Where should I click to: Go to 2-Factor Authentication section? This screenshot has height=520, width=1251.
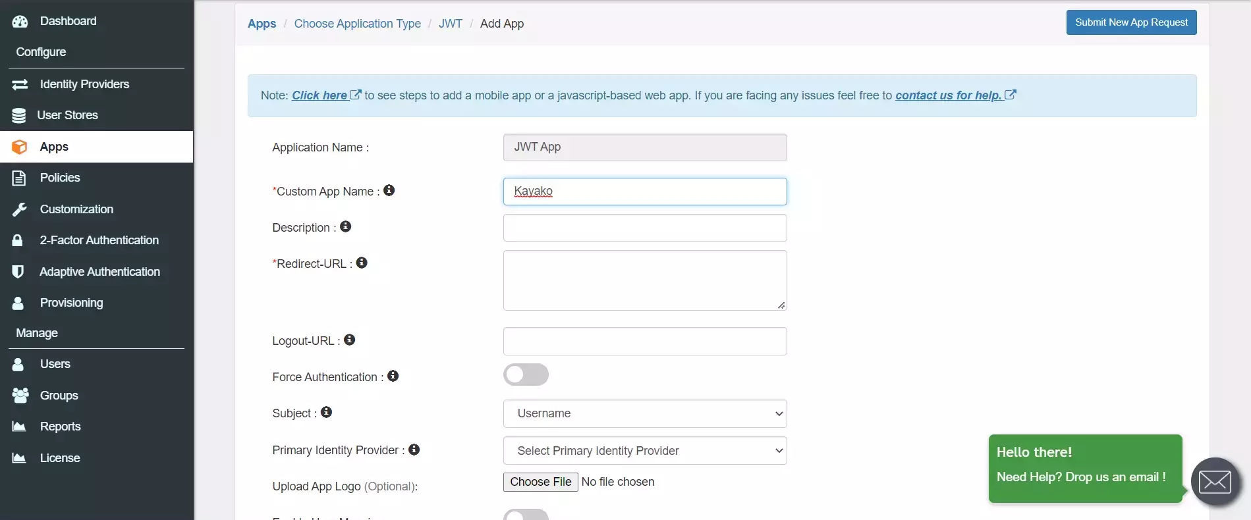(x=99, y=240)
